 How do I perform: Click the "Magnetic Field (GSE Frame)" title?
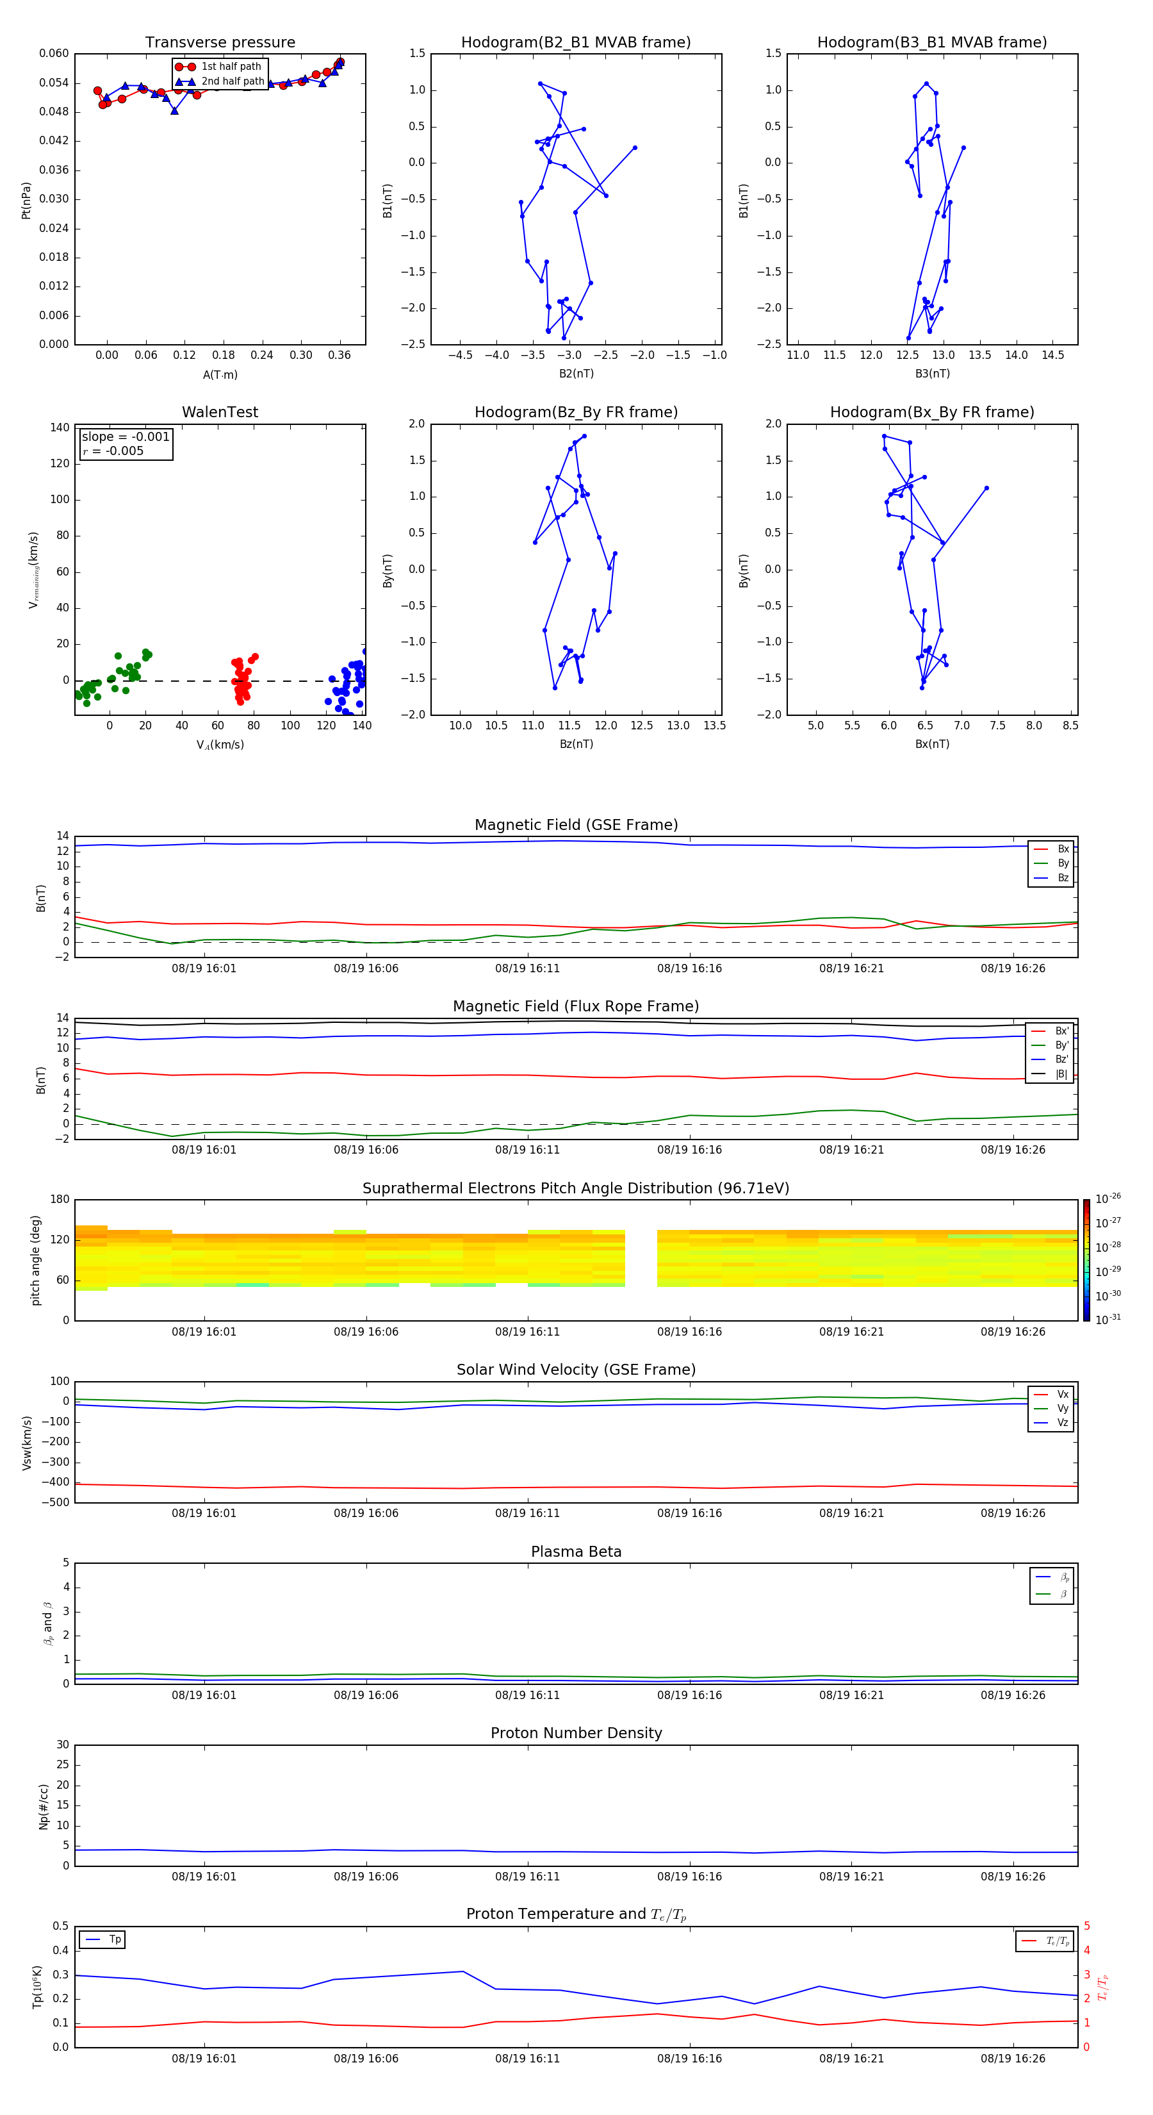coord(576,825)
